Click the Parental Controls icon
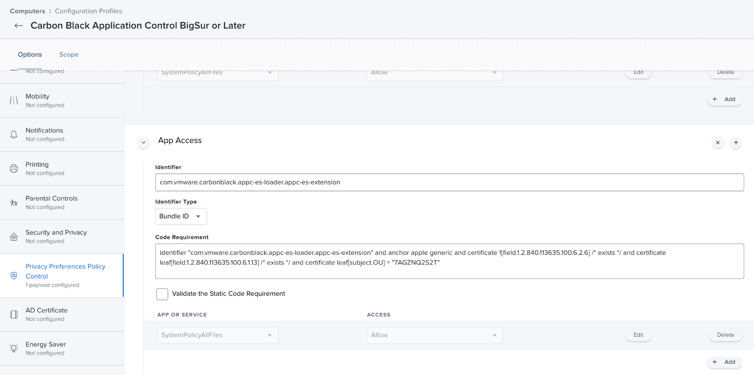 14,203
